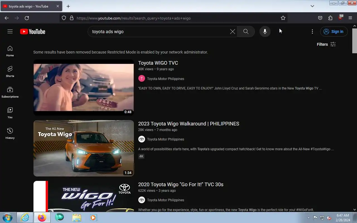
Task: Reload the page in Firefox
Action: [27, 18]
